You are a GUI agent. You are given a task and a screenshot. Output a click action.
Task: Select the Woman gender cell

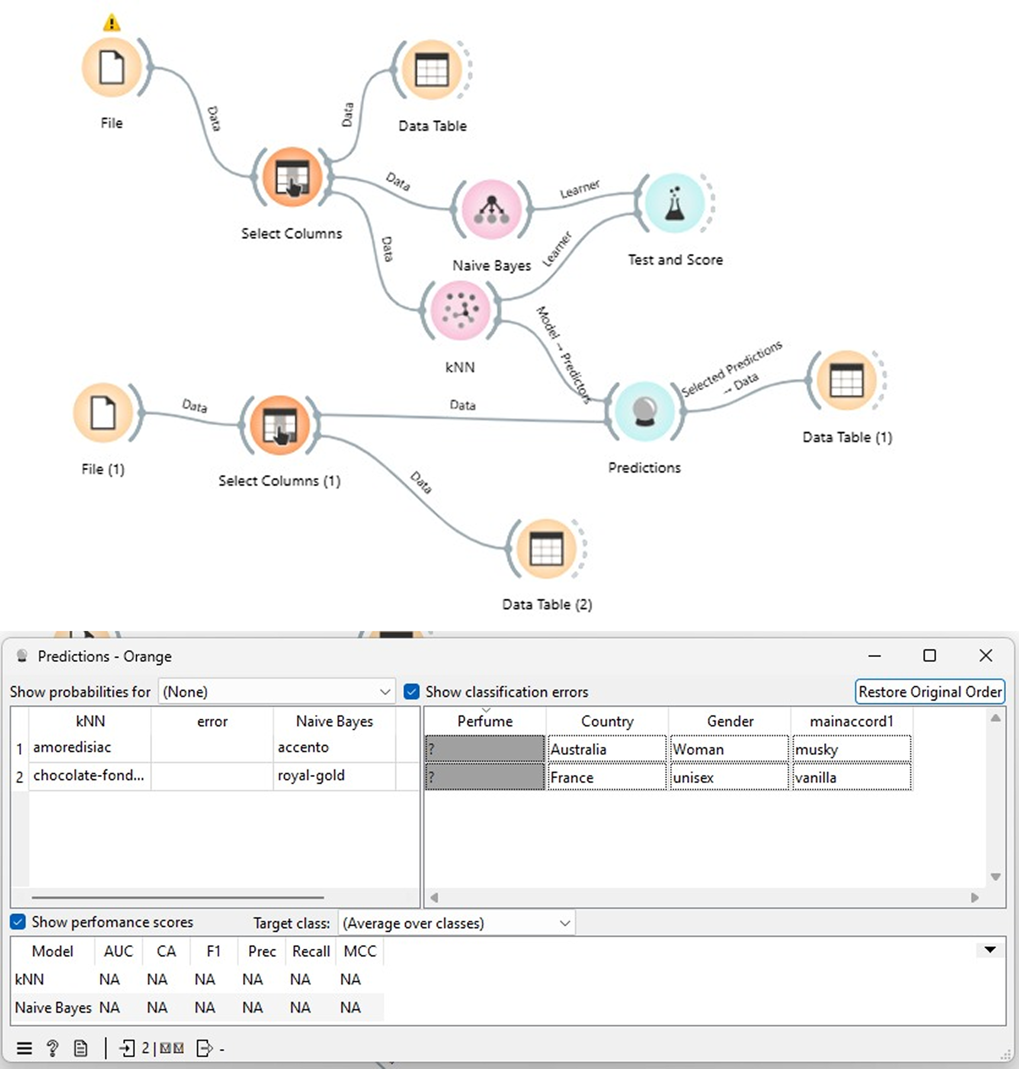pyautogui.click(x=730, y=749)
